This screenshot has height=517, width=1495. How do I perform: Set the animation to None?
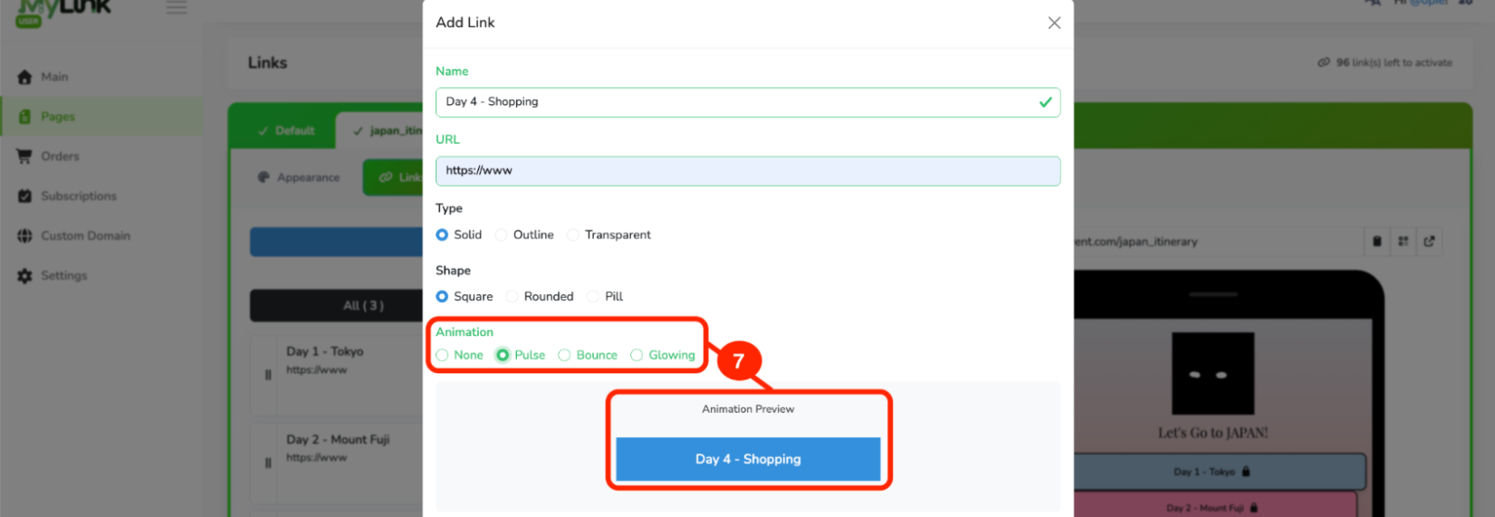442,355
